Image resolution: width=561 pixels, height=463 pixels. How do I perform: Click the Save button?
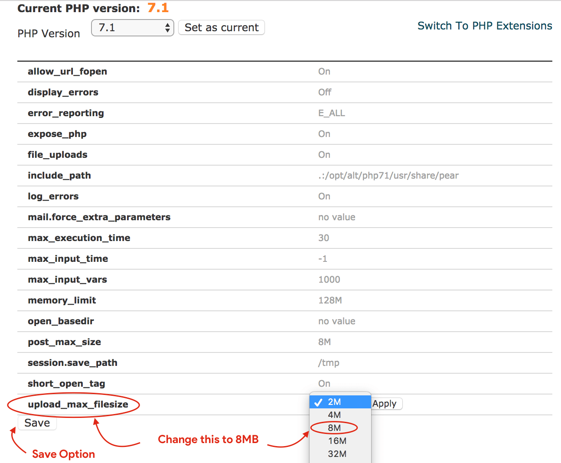37,423
